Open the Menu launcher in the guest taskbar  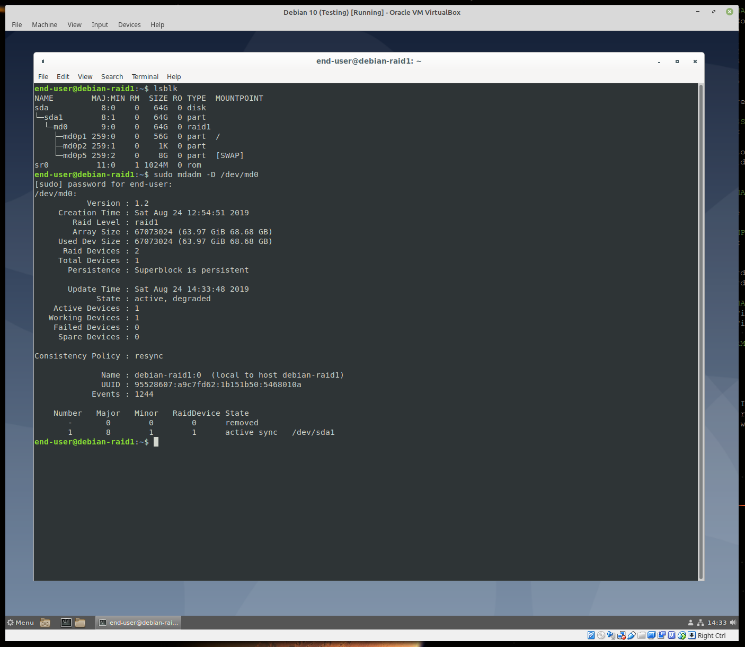coord(20,622)
